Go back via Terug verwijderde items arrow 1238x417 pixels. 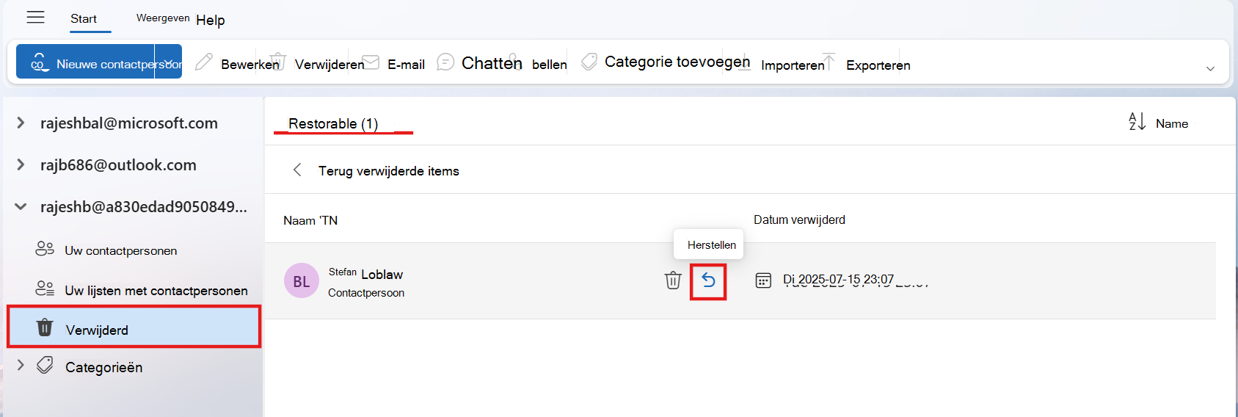click(x=297, y=170)
